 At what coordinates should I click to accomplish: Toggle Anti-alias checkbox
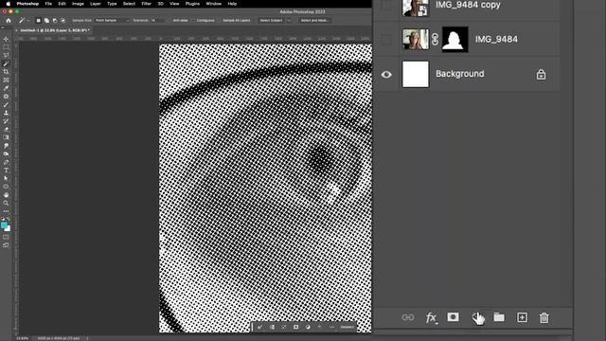(x=169, y=21)
